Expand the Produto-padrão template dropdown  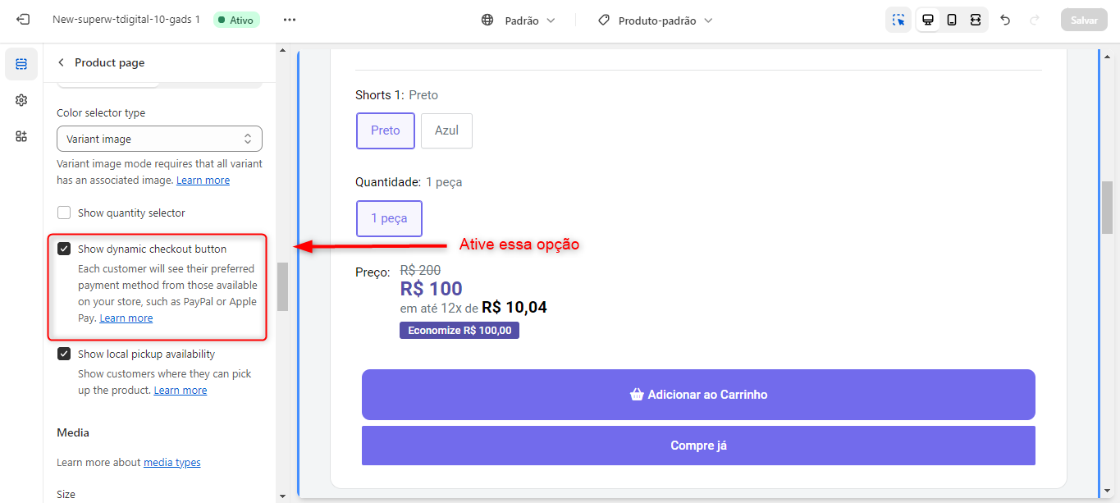(655, 20)
